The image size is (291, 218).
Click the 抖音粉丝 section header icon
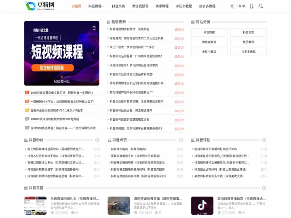pyautogui.click(x=26, y=140)
